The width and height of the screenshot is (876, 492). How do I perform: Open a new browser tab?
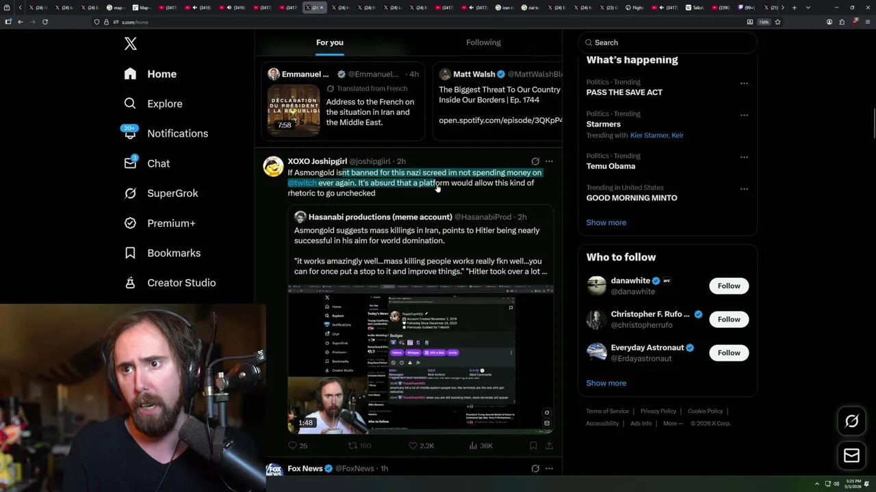coord(794,8)
